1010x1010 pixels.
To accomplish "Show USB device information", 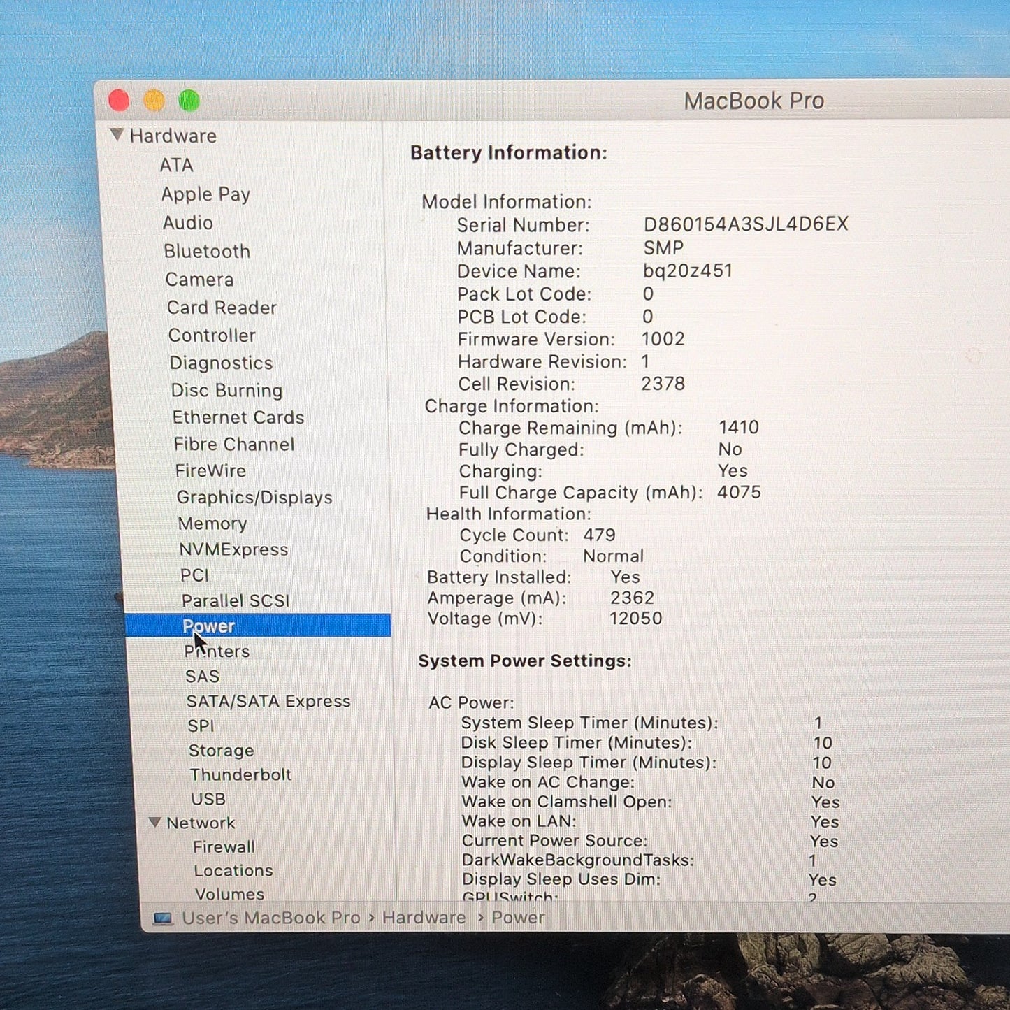I will coord(208,799).
